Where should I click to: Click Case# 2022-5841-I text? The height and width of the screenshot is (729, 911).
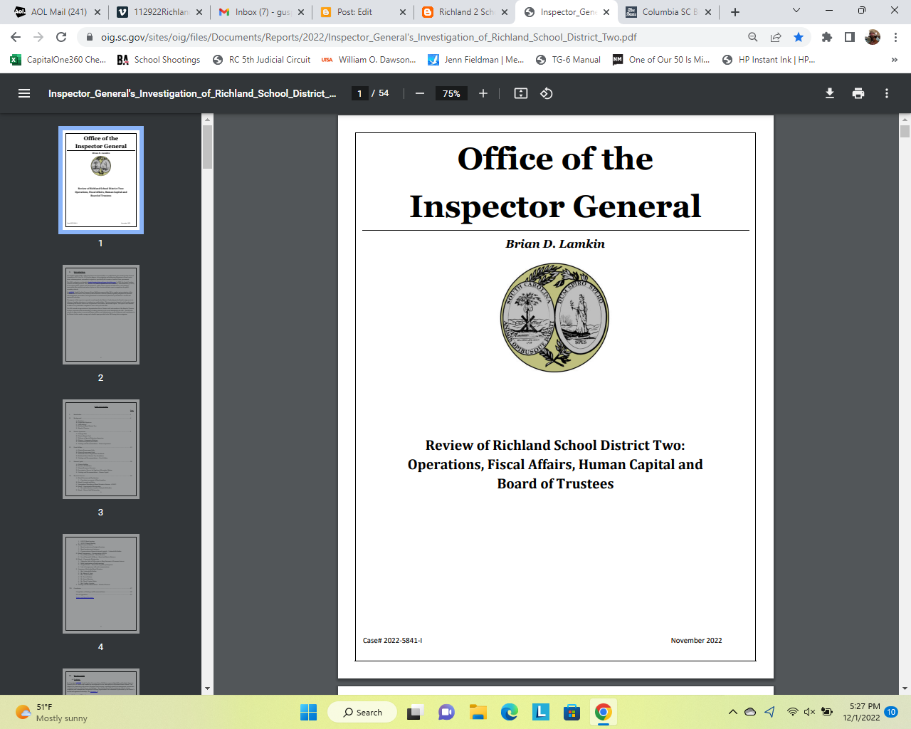coord(392,641)
